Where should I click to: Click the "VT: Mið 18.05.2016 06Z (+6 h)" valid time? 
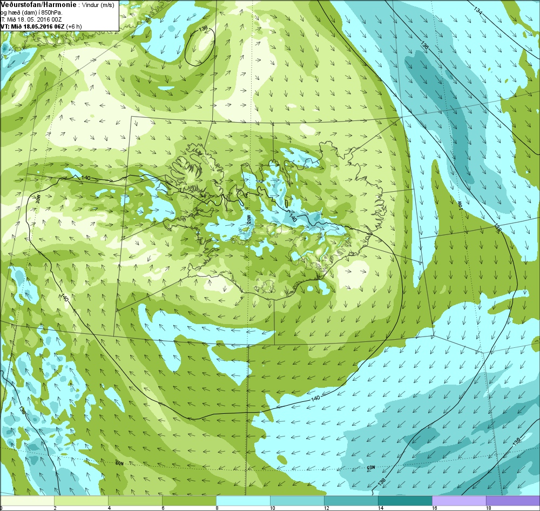[x=42, y=26]
